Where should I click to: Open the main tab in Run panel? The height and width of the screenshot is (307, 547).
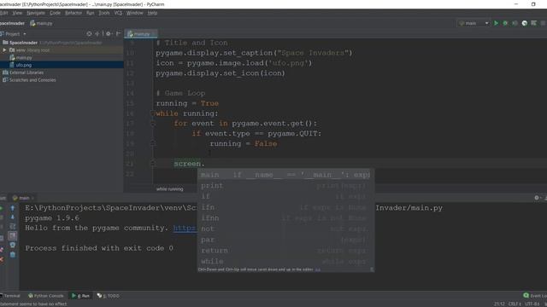pos(23,198)
